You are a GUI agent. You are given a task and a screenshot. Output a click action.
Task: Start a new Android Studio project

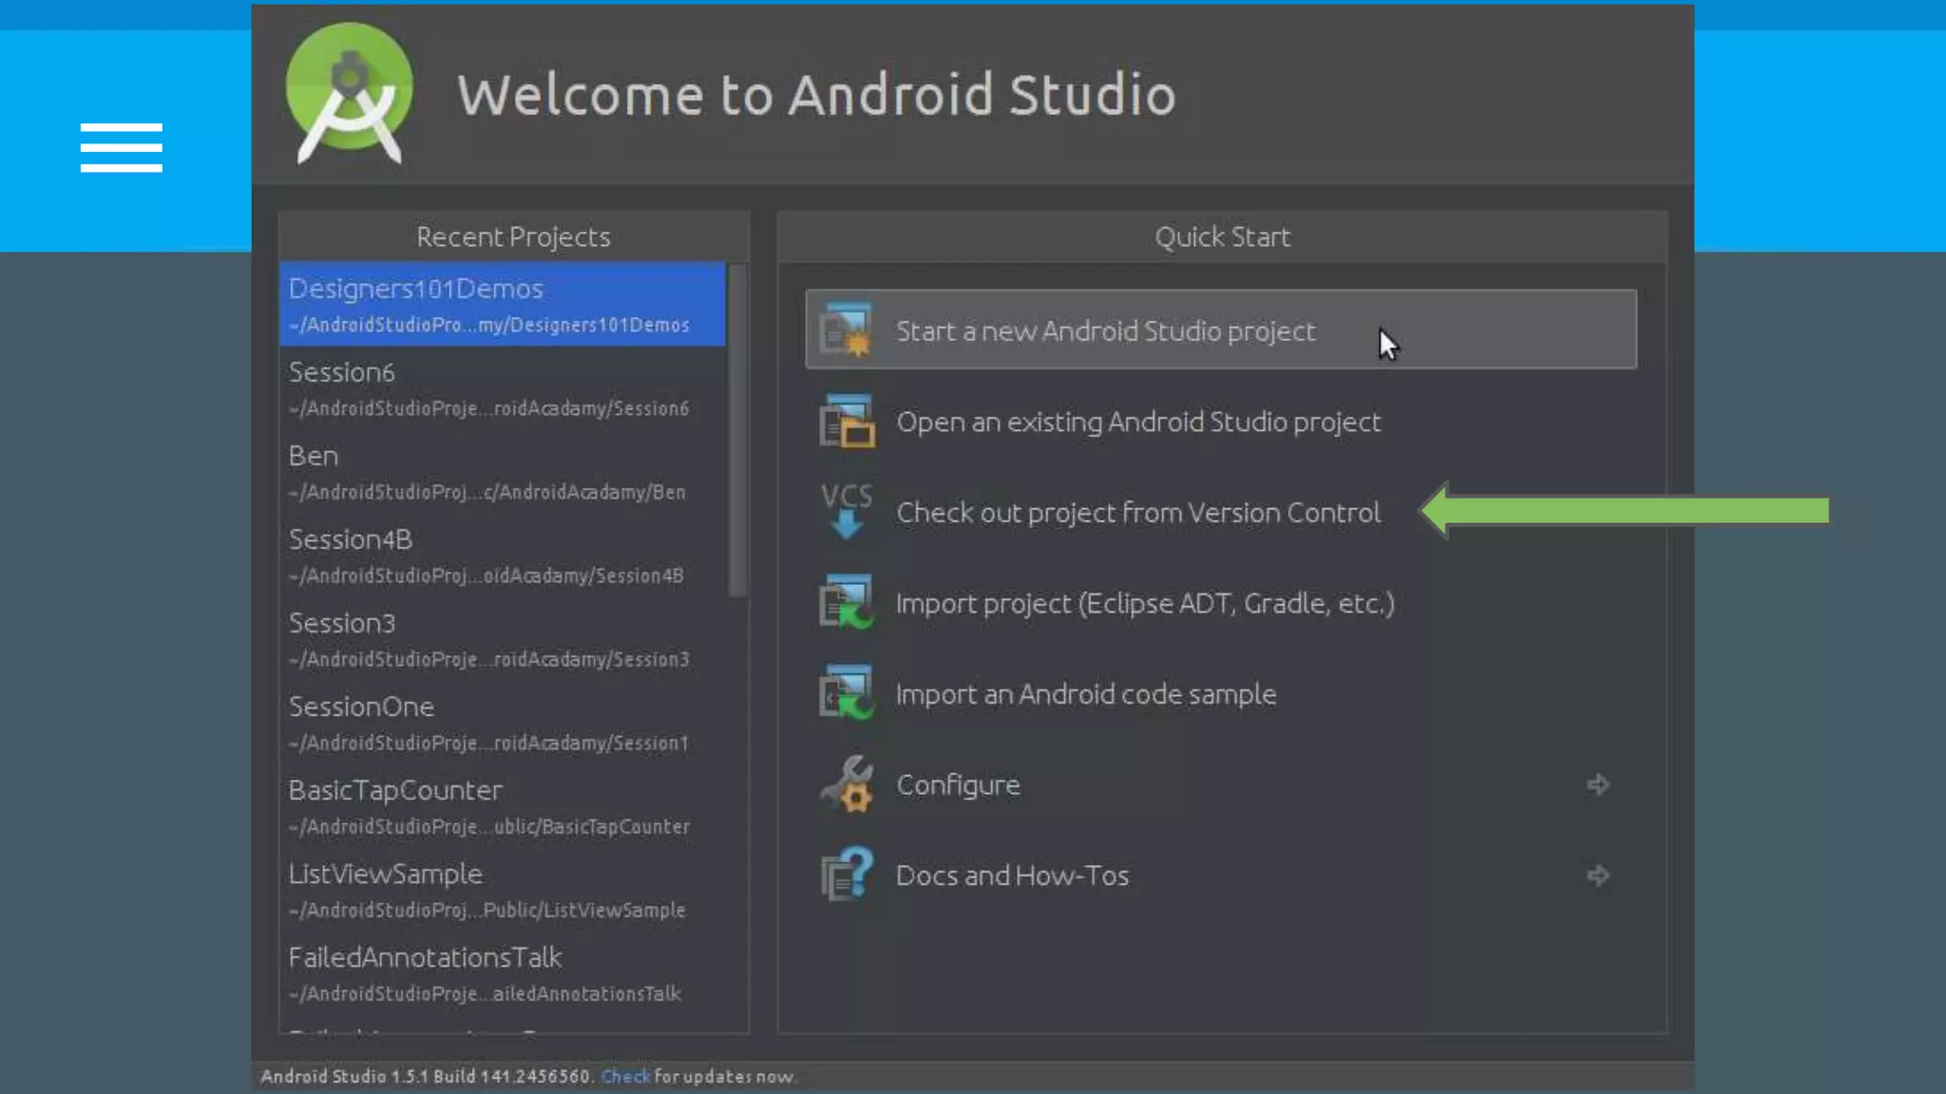click(x=1221, y=330)
